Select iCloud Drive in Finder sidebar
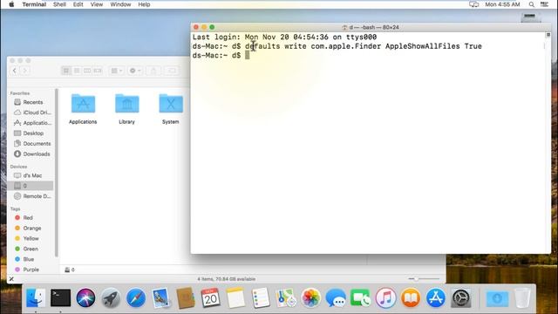Image resolution: width=558 pixels, height=314 pixels. pyautogui.click(x=31, y=113)
